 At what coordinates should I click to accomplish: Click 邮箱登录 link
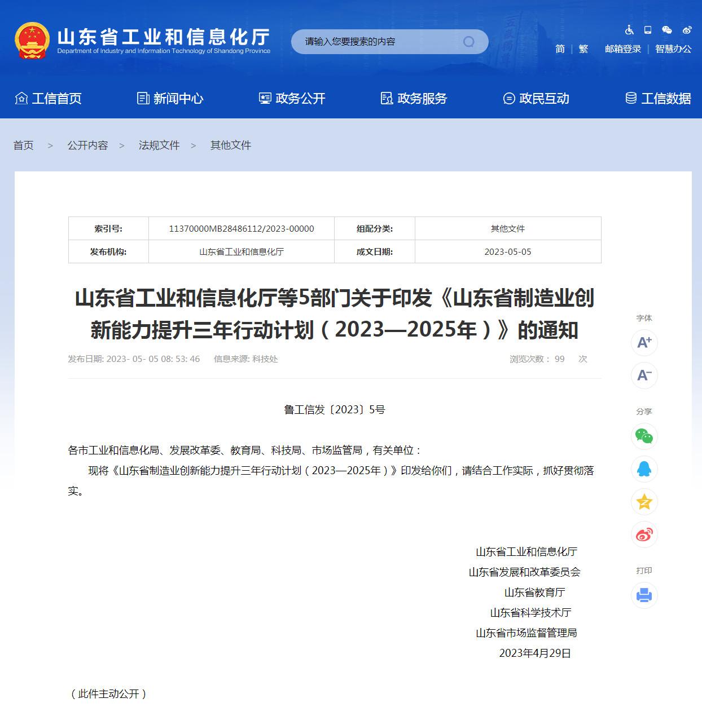click(x=623, y=49)
